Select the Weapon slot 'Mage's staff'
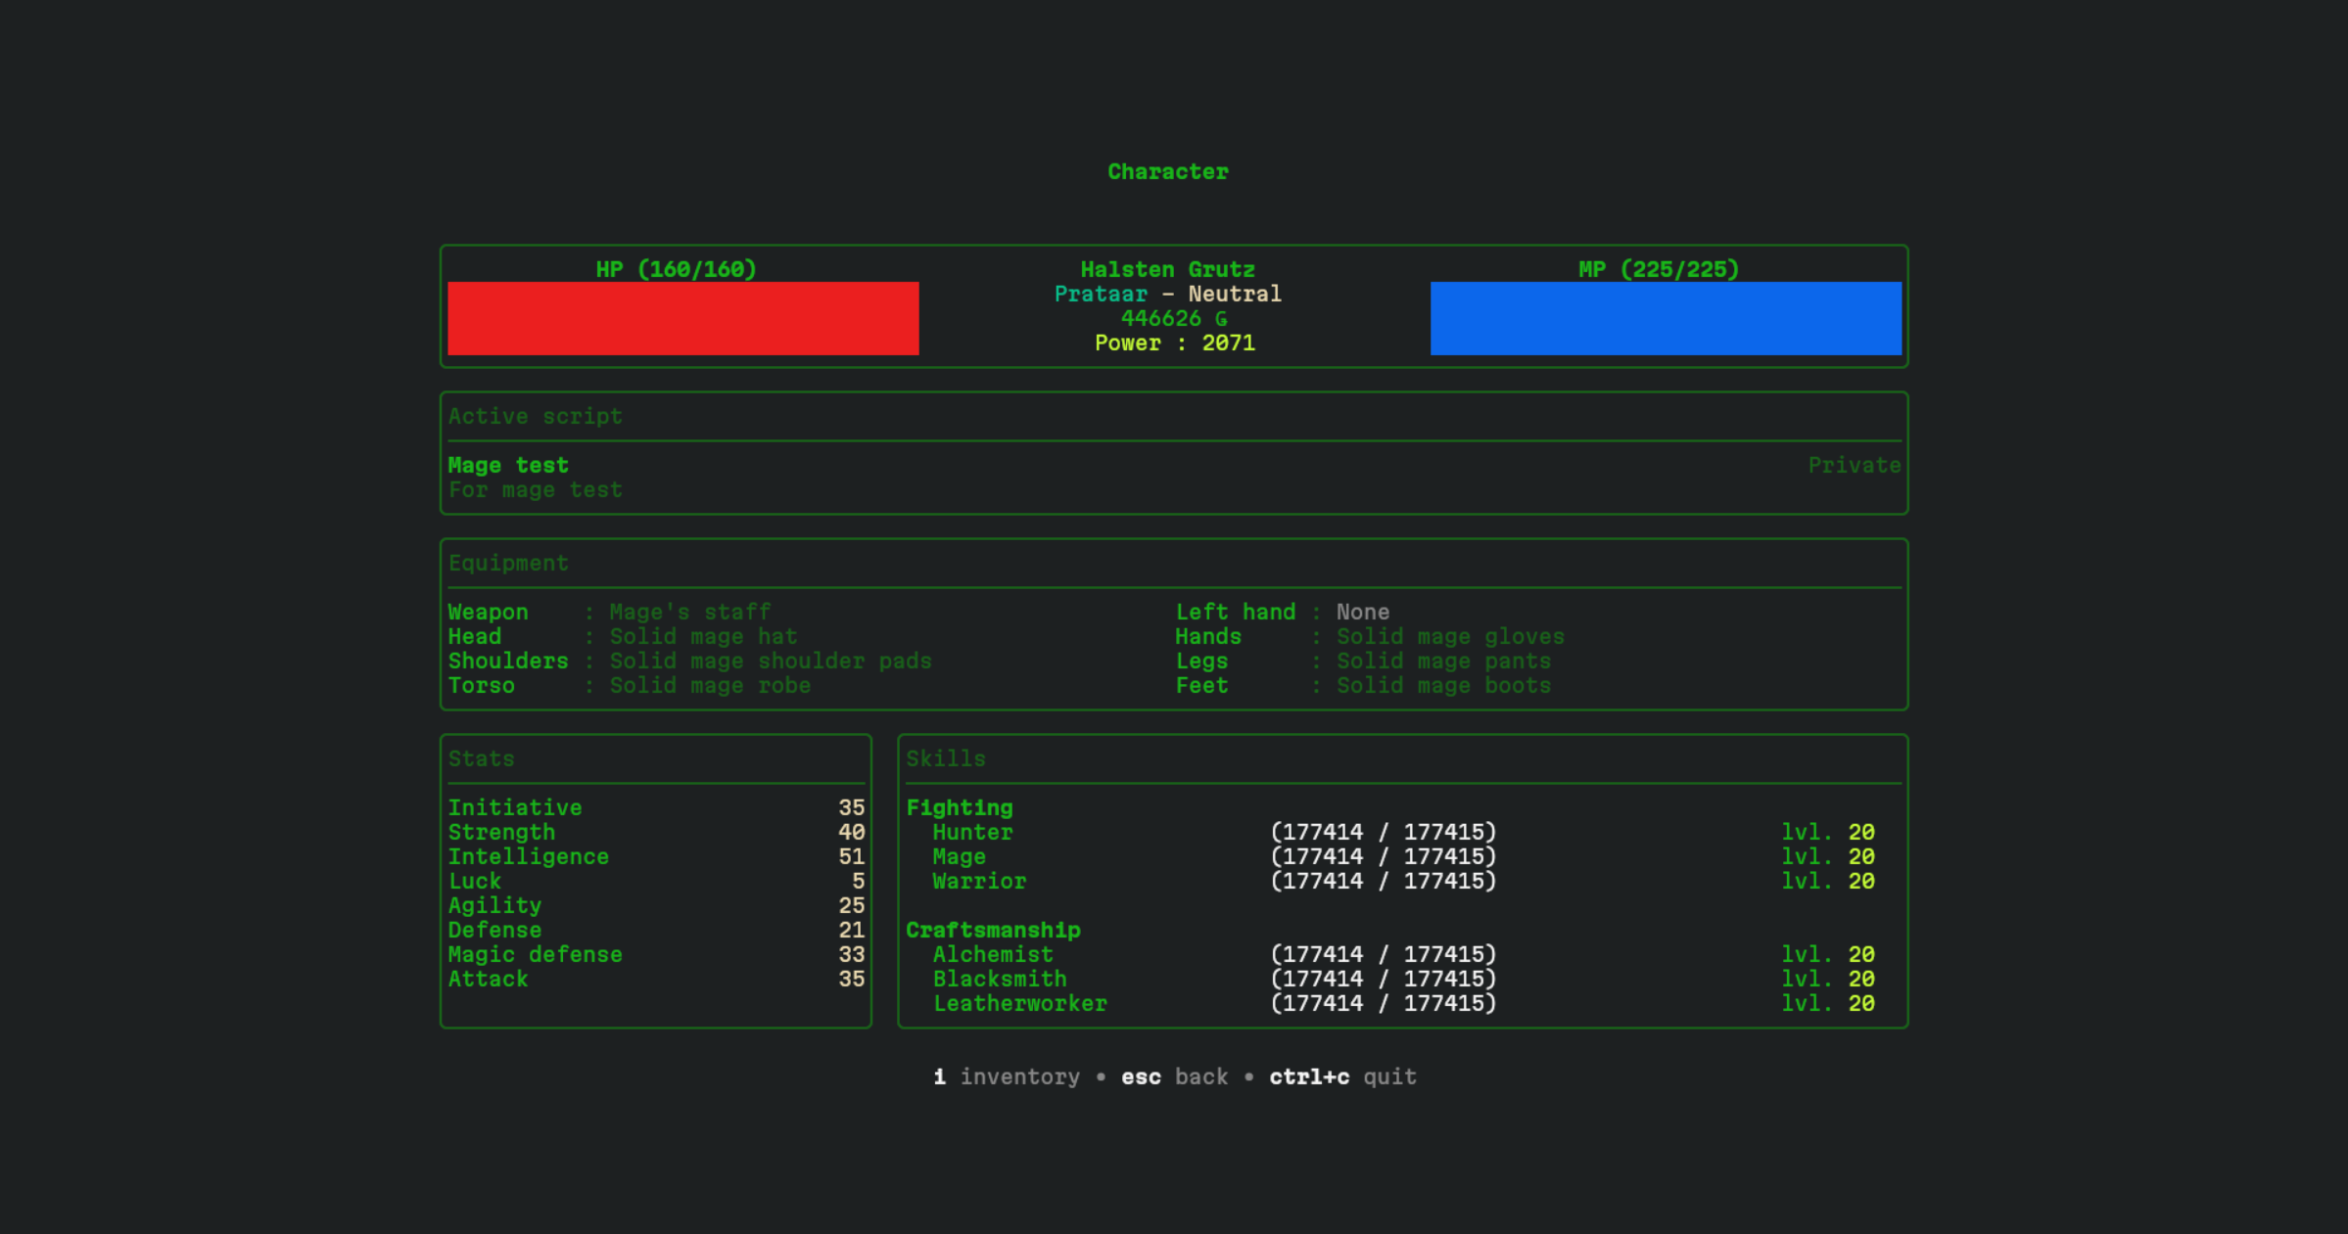This screenshot has width=2348, height=1234. pyautogui.click(x=690, y=612)
